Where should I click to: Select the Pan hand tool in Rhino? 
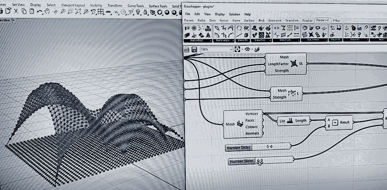(x=47, y=11)
